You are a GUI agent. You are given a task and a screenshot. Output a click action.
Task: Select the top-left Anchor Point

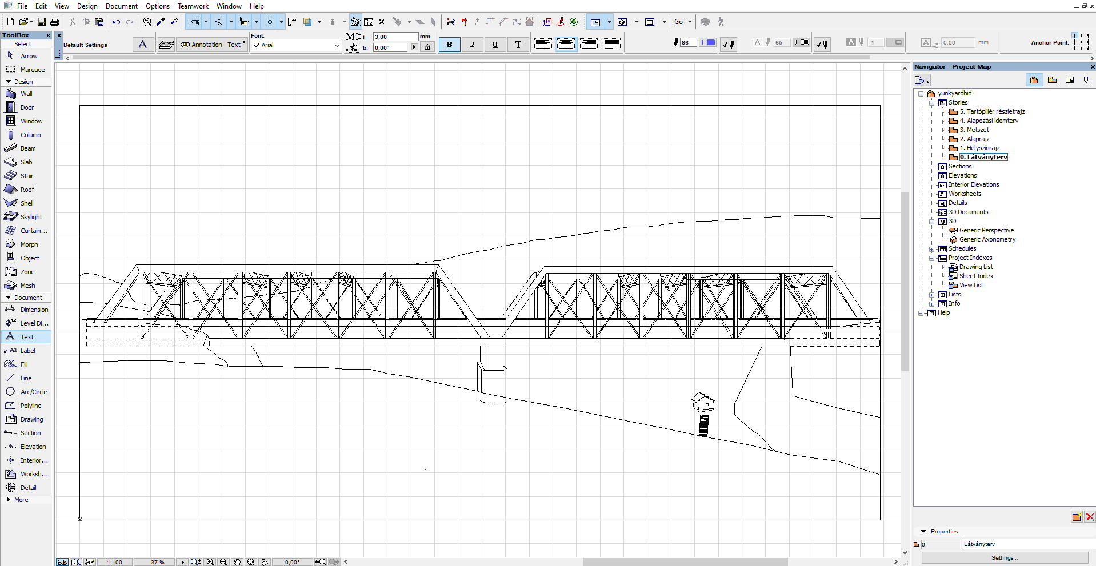[x=1074, y=35]
